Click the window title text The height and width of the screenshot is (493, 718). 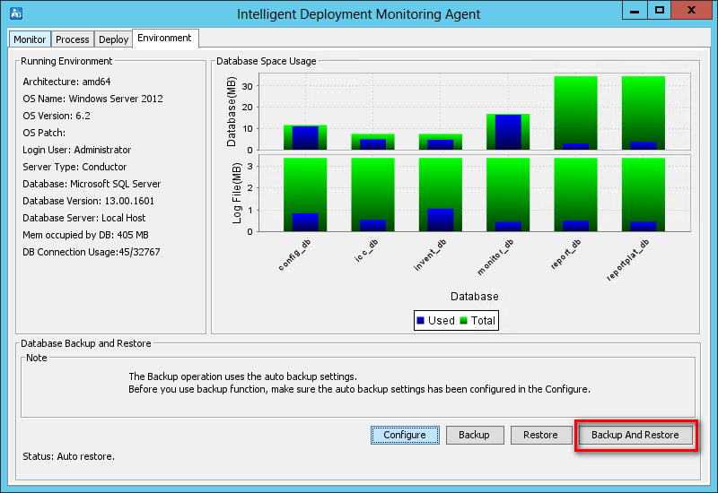coord(358,14)
